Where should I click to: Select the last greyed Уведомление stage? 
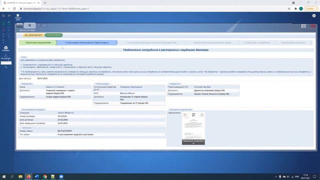point(293,42)
